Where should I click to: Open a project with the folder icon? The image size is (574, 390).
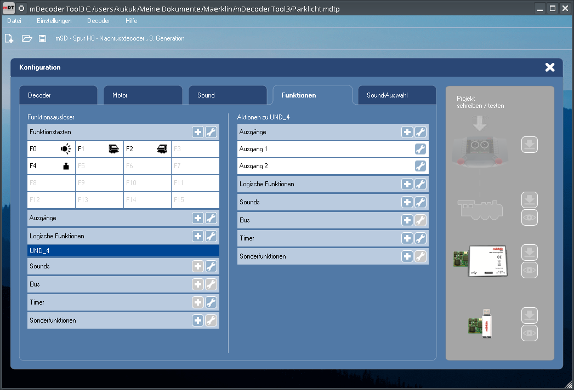[x=27, y=38]
